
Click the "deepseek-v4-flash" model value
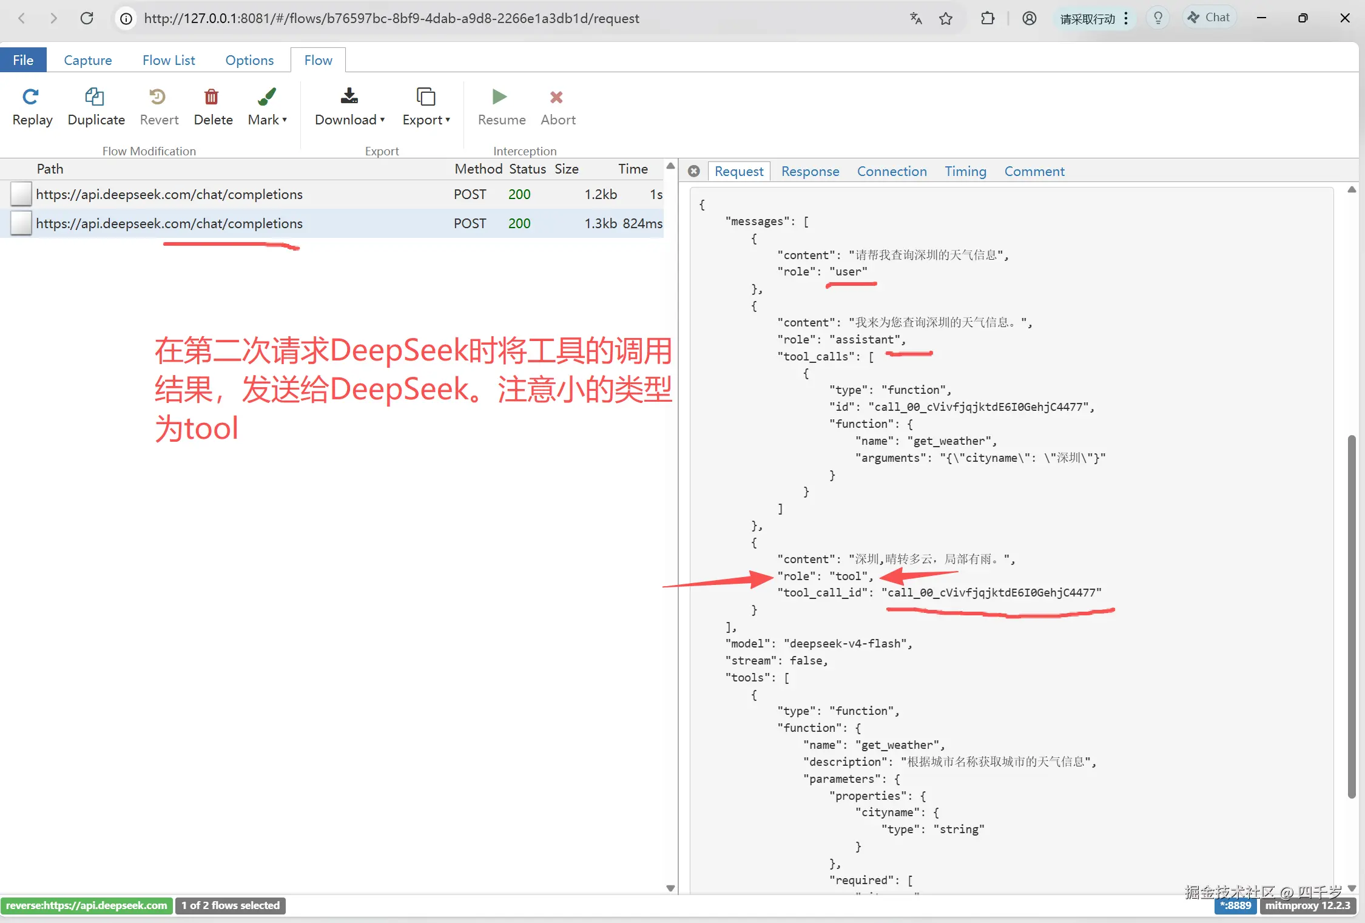click(x=845, y=643)
